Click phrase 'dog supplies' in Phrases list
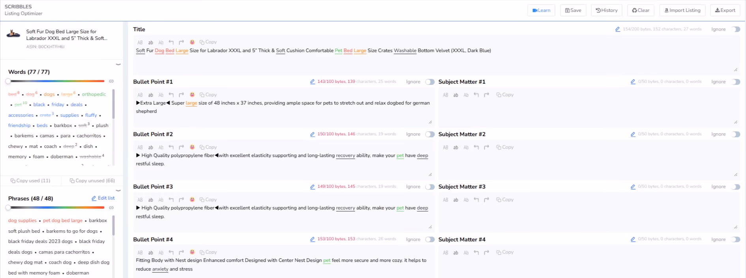The image size is (746, 278). click(22, 220)
